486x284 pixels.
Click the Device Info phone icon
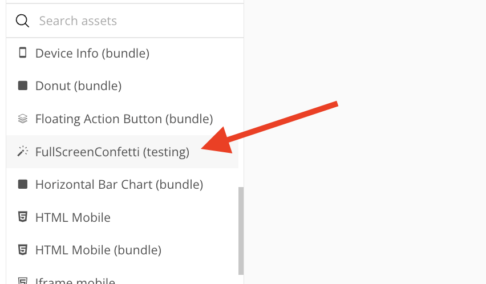tap(23, 53)
